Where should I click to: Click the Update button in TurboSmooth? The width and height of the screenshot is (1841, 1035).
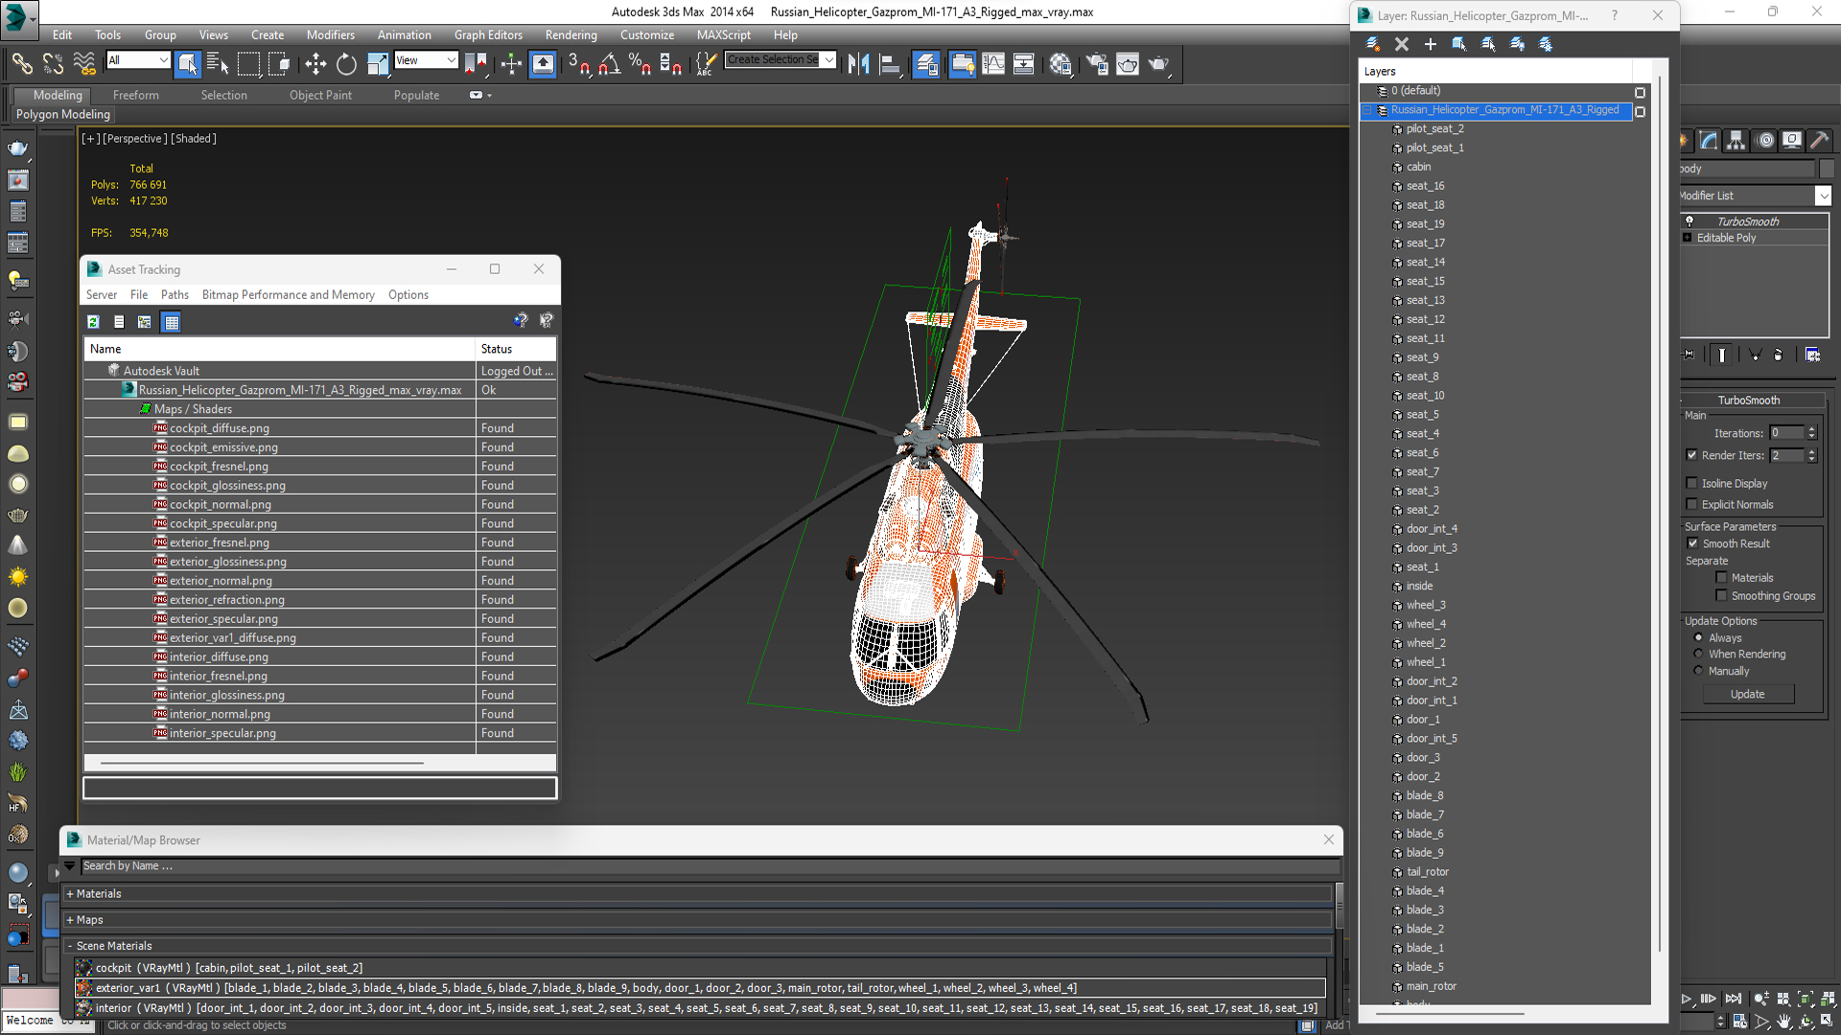1747,694
